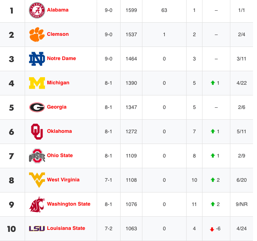The height and width of the screenshot is (241, 257).
Task: Open the Georgia team link
Action: (57, 107)
